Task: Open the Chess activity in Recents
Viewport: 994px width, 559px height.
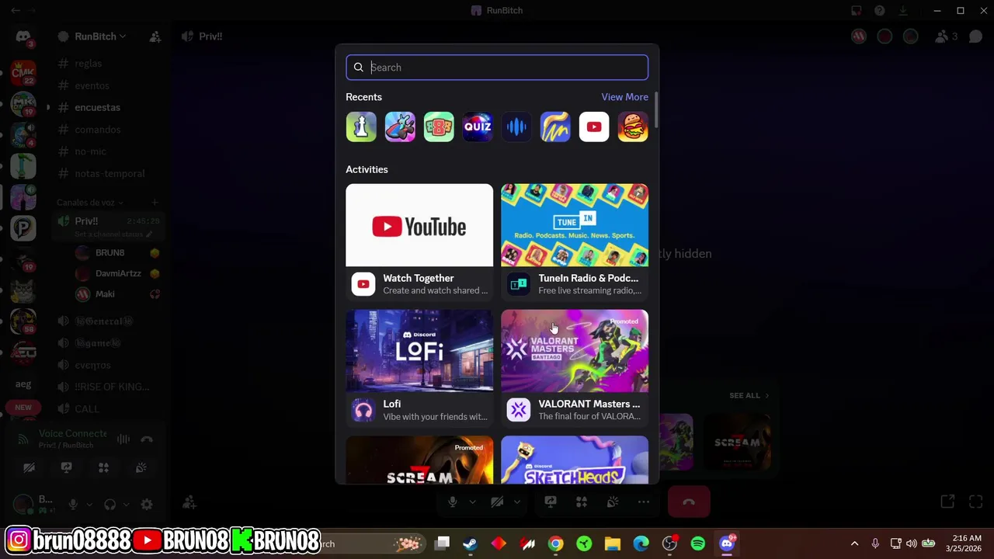Action: pyautogui.click(x=361, y=127)
